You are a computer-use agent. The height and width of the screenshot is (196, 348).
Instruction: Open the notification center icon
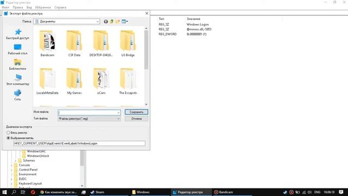pyautogui.click(x=341, y=192)
